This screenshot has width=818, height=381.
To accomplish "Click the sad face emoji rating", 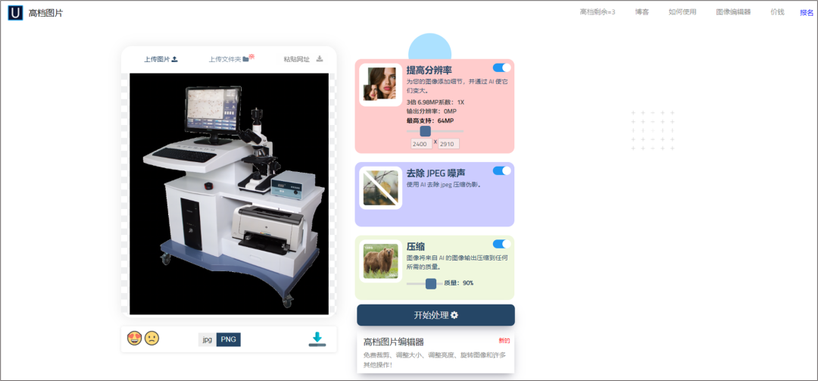I will click(x=152, y=339).
